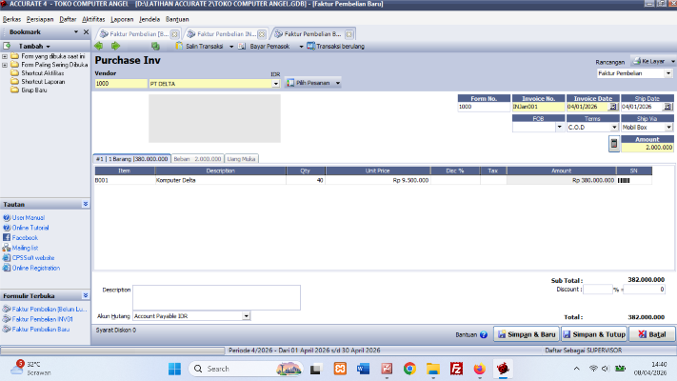
Task: Open Terms C.O.D dropdown
Action: (614, 128)
